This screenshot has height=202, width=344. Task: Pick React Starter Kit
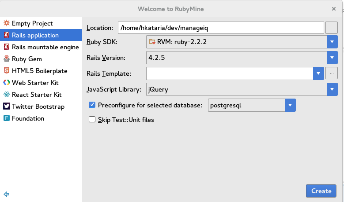(x=41, y=95)
